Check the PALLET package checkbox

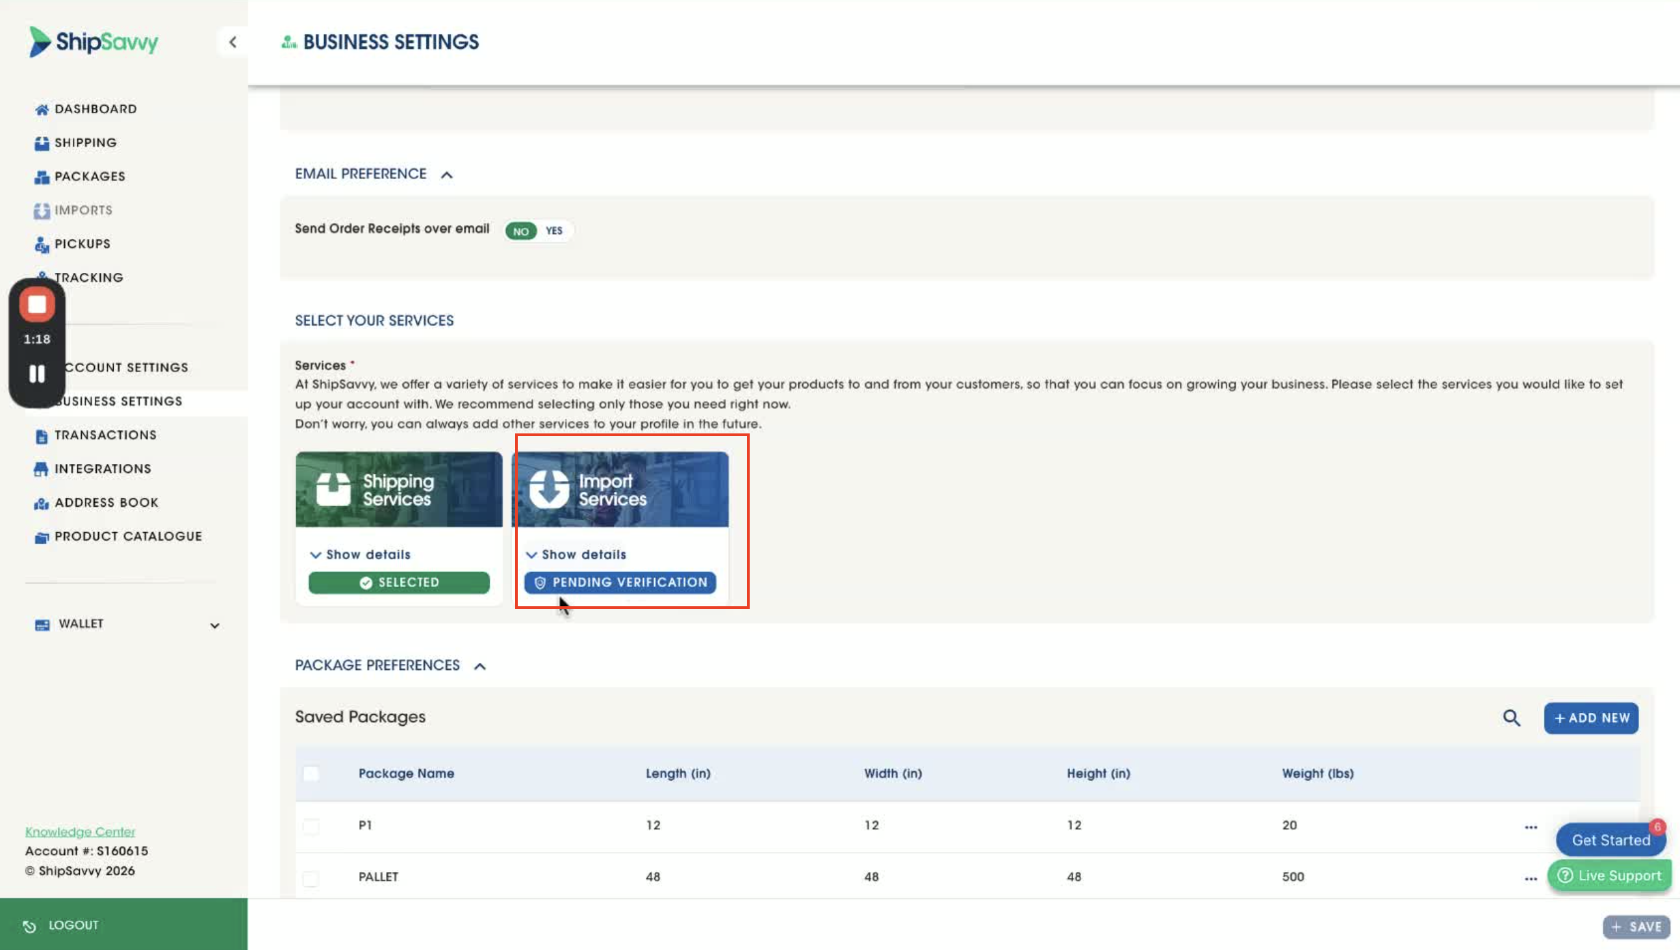311,879
